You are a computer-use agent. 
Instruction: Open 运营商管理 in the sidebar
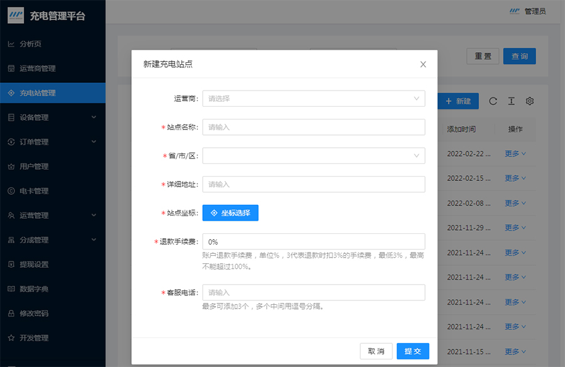38,68
